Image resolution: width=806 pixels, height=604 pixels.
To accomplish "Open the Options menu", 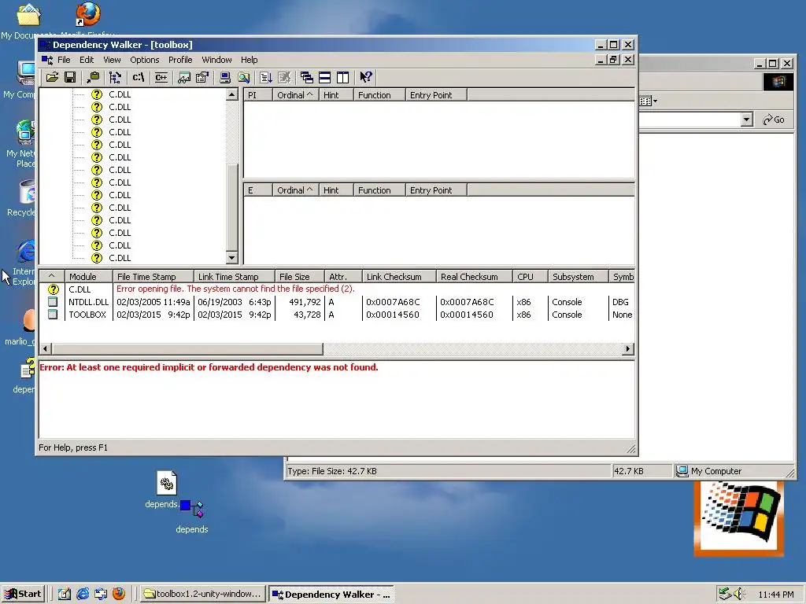I will click(x=145, y=60).
